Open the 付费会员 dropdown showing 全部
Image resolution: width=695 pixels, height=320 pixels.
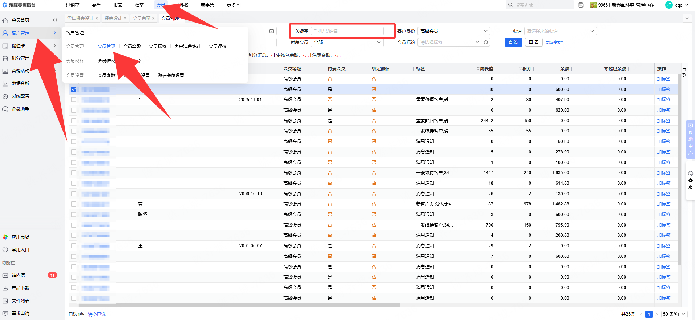point(347,43)
